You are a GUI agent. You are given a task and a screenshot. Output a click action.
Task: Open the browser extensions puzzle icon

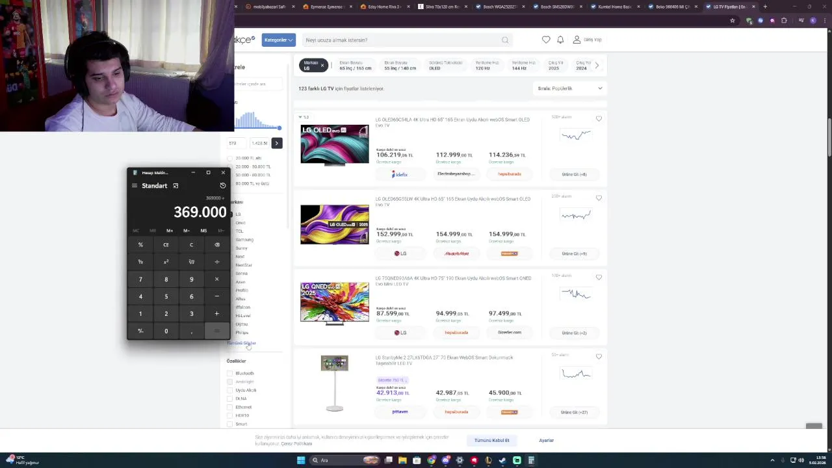tap(784, 20)
